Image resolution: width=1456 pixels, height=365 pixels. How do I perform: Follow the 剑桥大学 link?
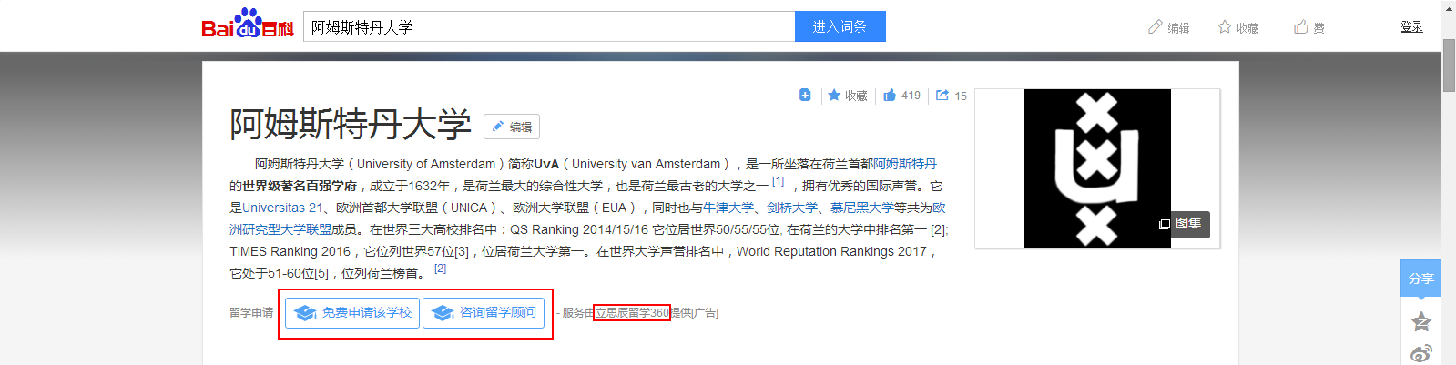[792, 208]
